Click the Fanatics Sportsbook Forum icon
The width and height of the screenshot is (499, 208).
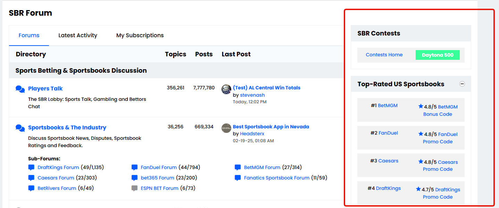(238, 178)
